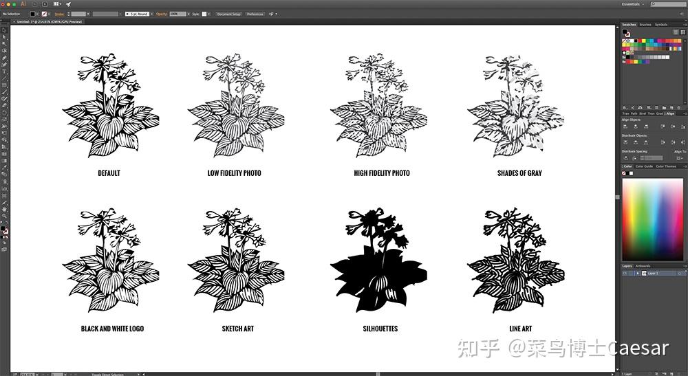Click Horizontal Align Center icon
The image size is (688, 376).
pos(635,126)
